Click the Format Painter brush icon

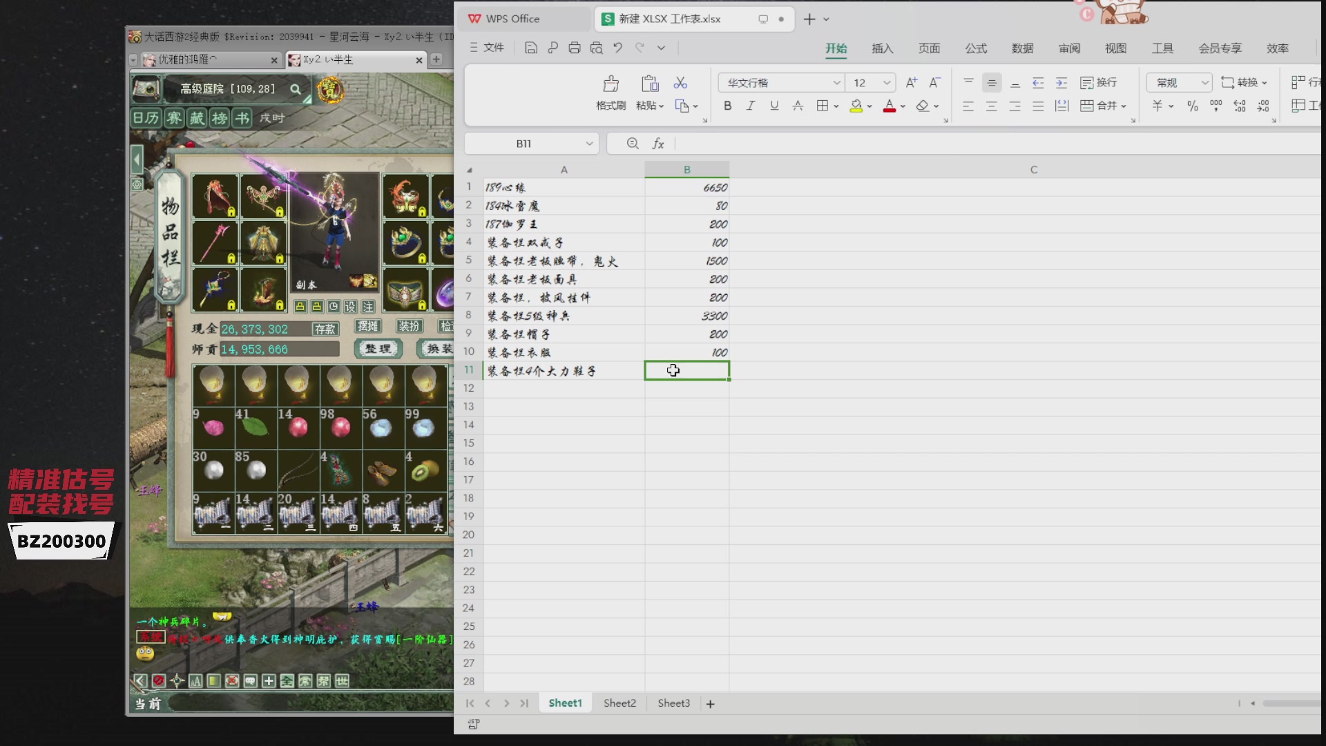[x=611, y=84]
